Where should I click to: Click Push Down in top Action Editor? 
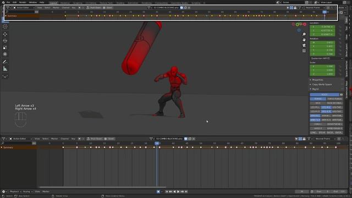point(94,8)
